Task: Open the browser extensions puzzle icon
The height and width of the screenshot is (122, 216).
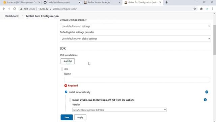Action: 201,9
